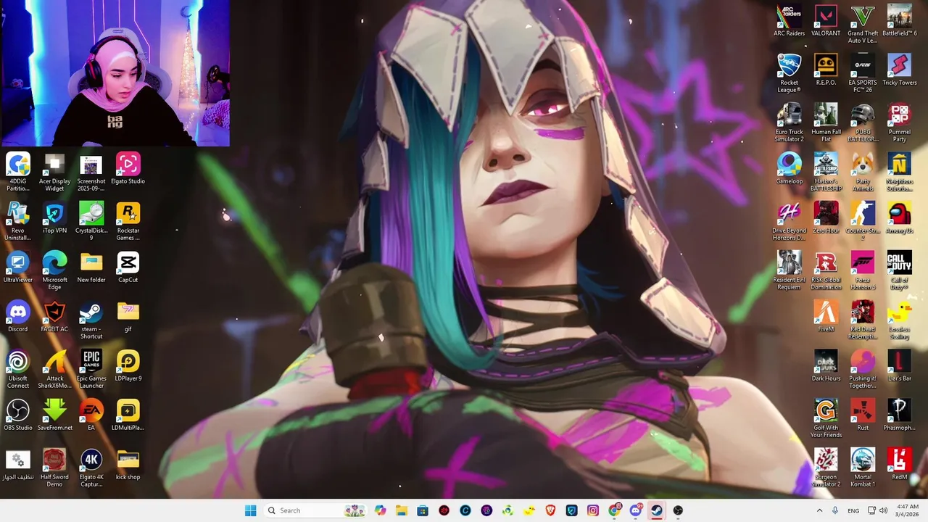Select the Among Us shortcut
The height and width of the screenshot is (522, 928).
pyautogui.click(x=899, y=218)
